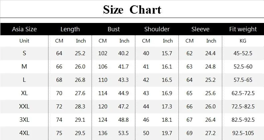Click the 4XL size row label
The height and width of the screenshot is (140, 264).
click(24, 133)
